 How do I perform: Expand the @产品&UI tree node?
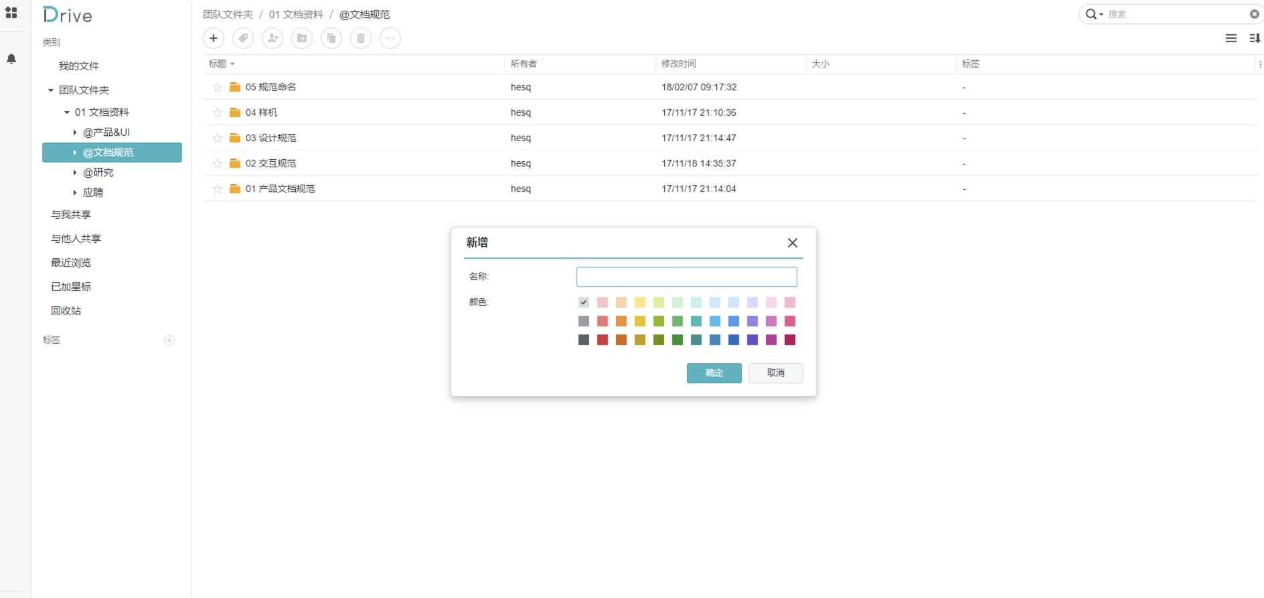(x=75, y=132)
